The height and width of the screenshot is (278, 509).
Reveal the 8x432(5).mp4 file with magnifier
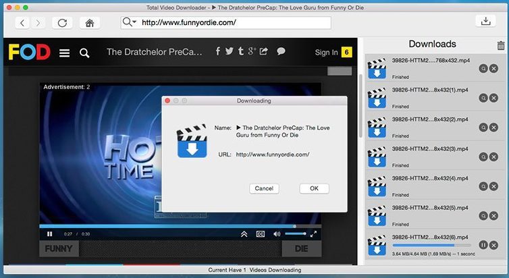coord(483,216)
